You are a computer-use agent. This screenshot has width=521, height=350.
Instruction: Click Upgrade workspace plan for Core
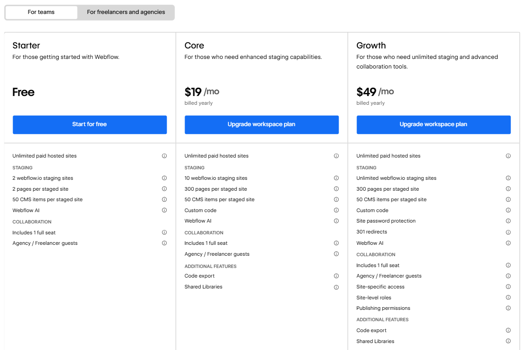pyautogui.click(x=262, y=124)
